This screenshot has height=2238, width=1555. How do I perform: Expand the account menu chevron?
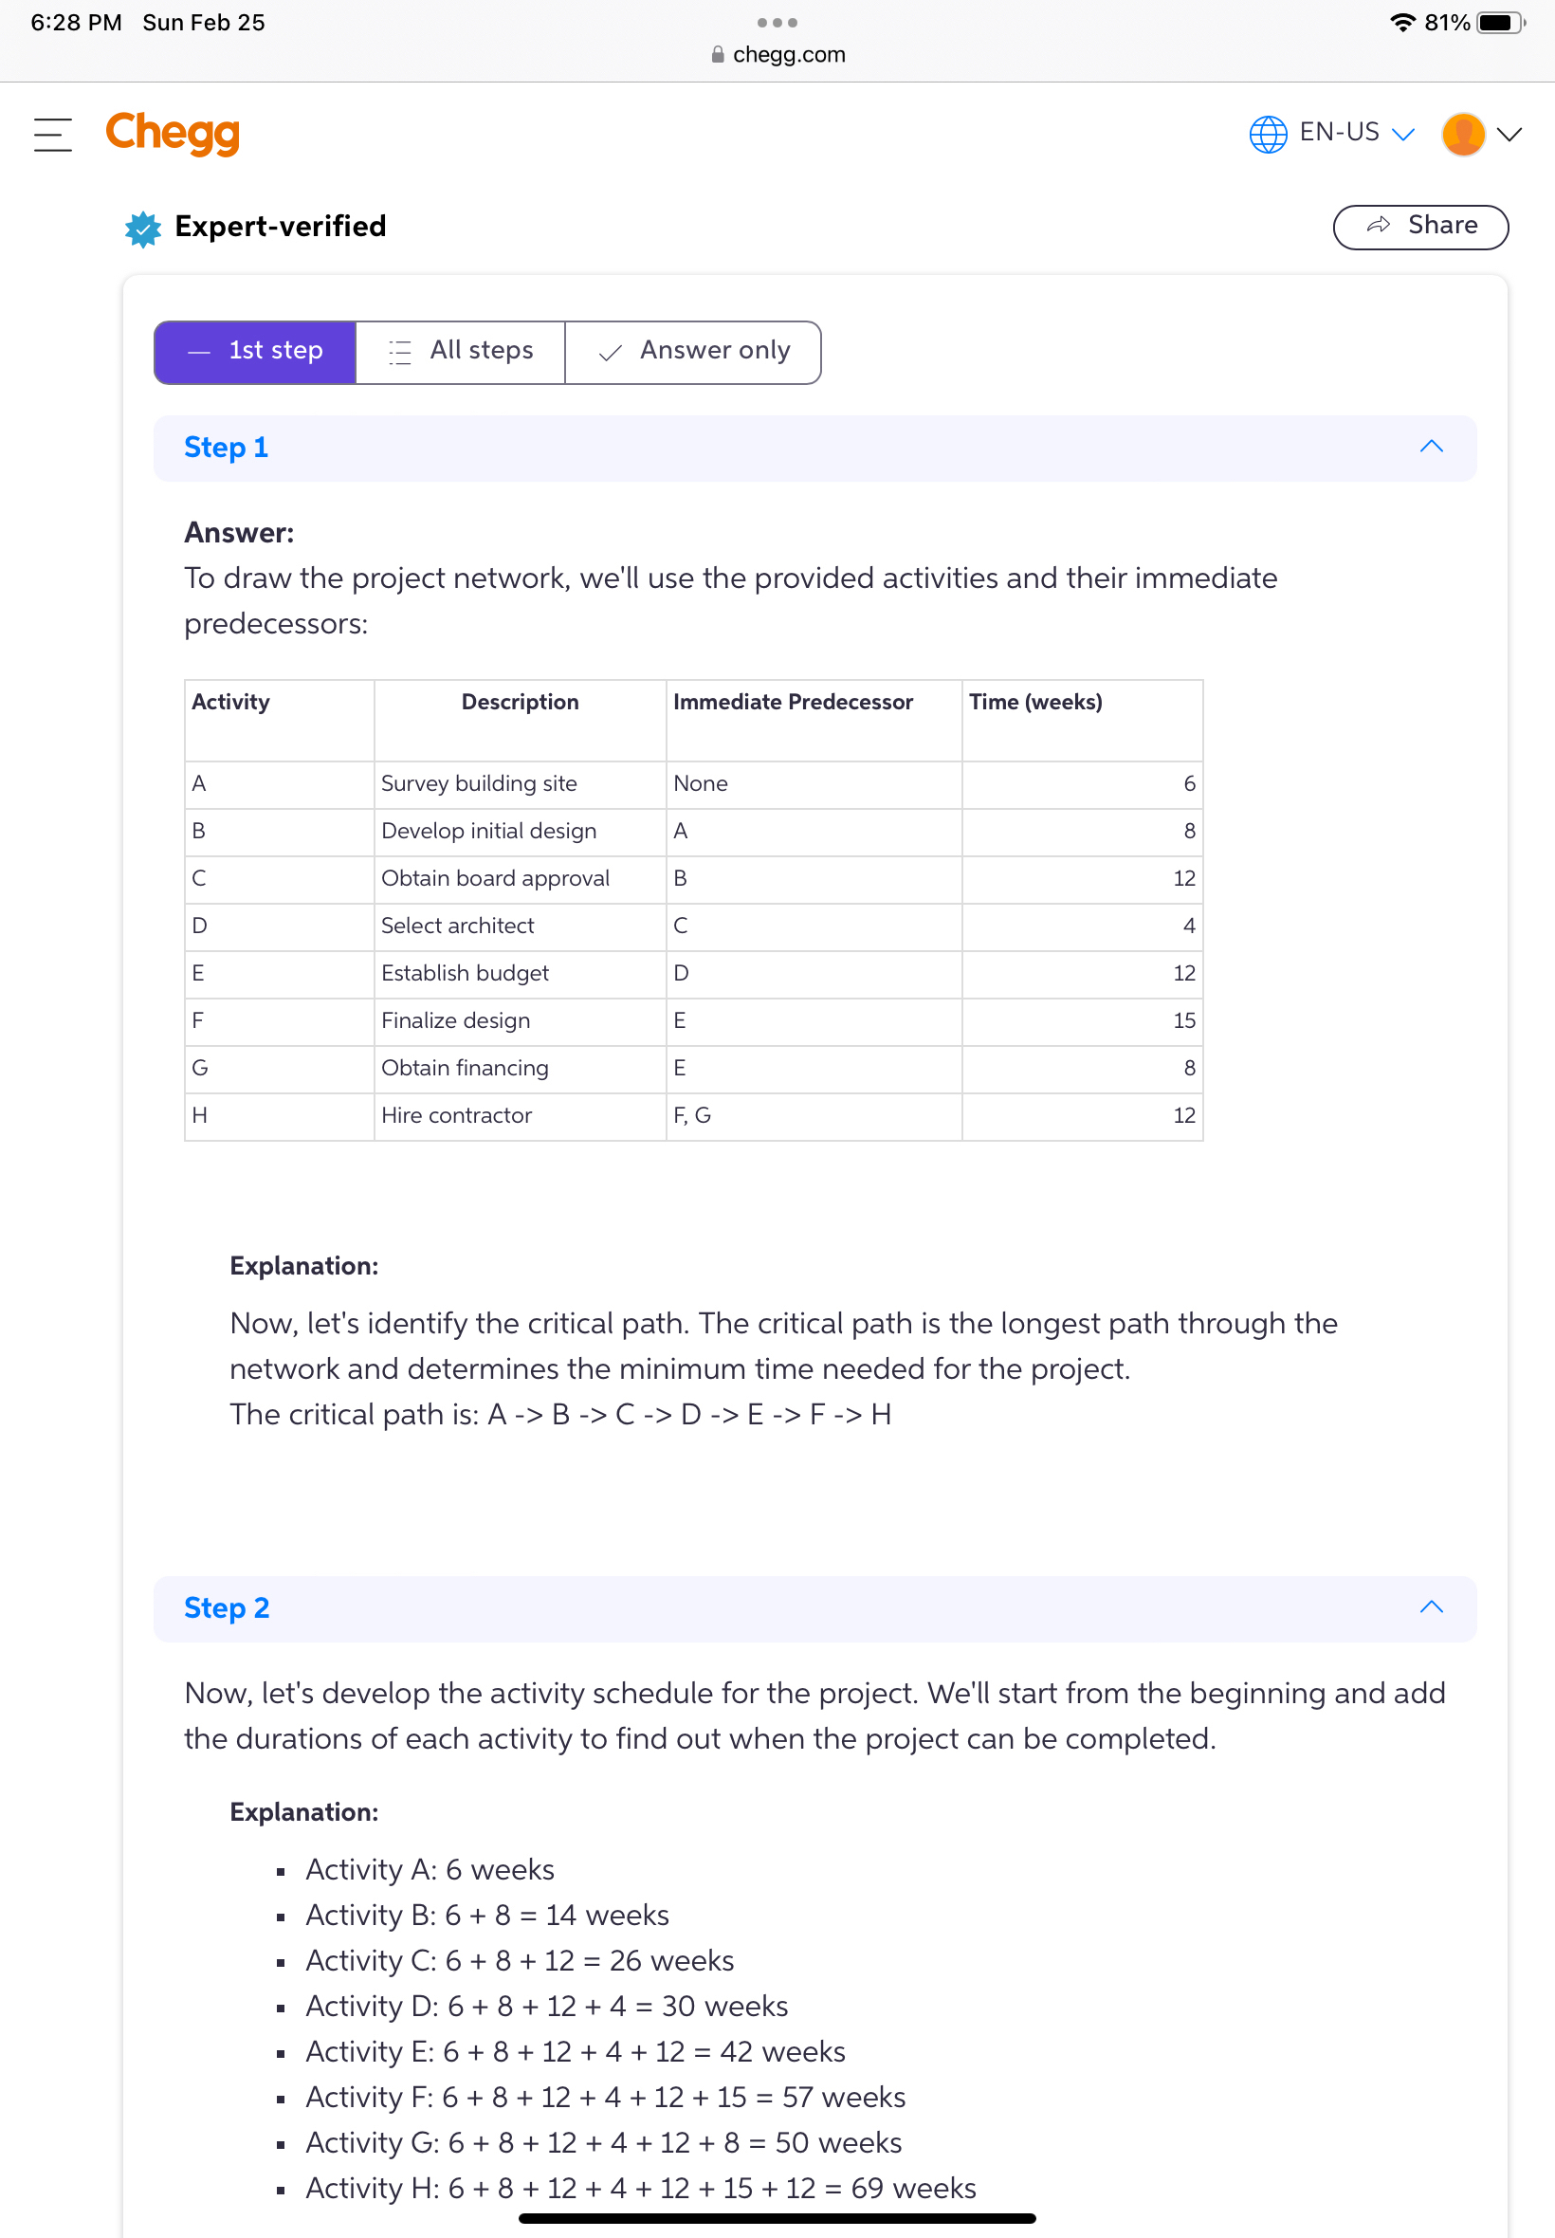click(x=1509, y=134)
